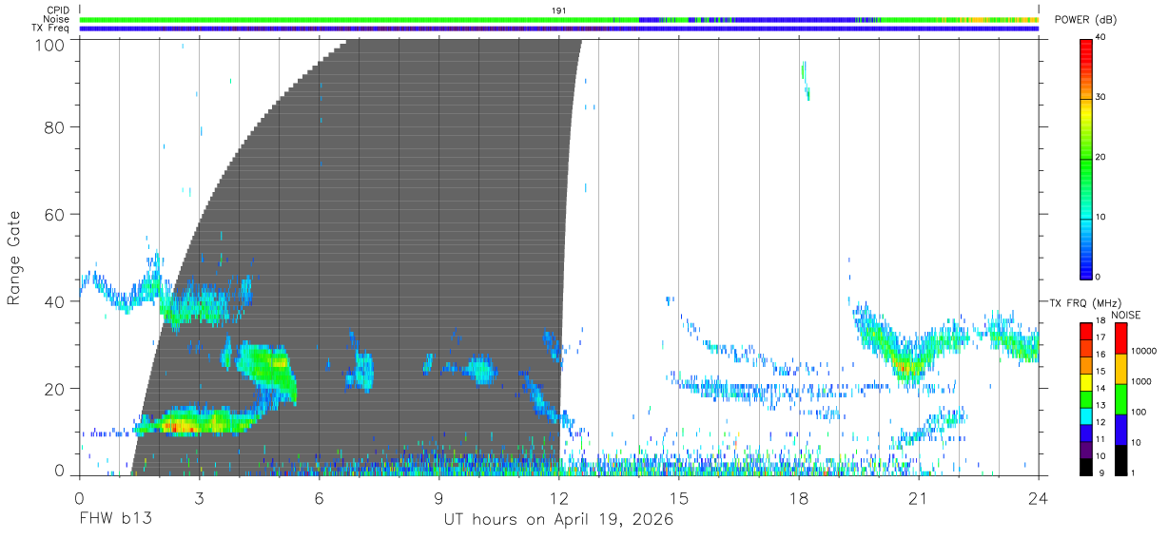Click the noise color bar strip at top
The image size is (1168, 539).
click(559, 19)
